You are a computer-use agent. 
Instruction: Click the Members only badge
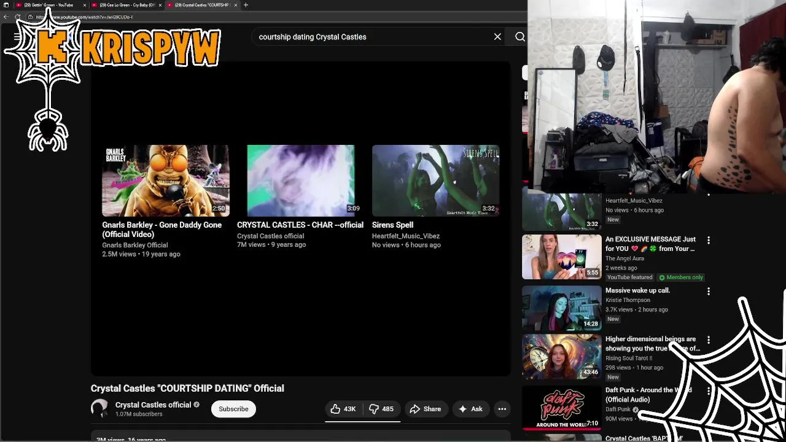[681, 277]
